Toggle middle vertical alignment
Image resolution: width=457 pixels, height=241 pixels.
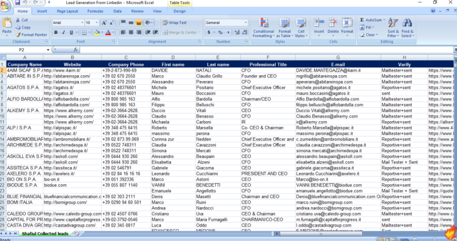(131, 23)
